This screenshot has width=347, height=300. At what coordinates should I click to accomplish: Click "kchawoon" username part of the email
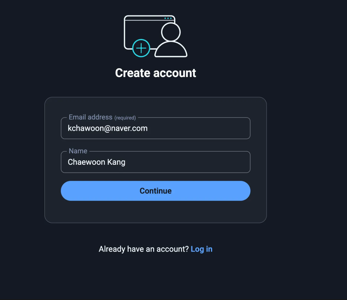click(86, 128)
